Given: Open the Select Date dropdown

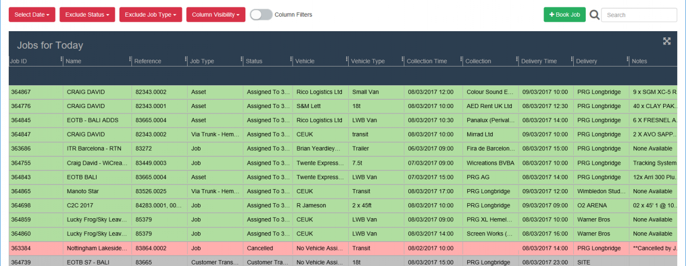Looking at the screenshot, I should coord(32,15).
